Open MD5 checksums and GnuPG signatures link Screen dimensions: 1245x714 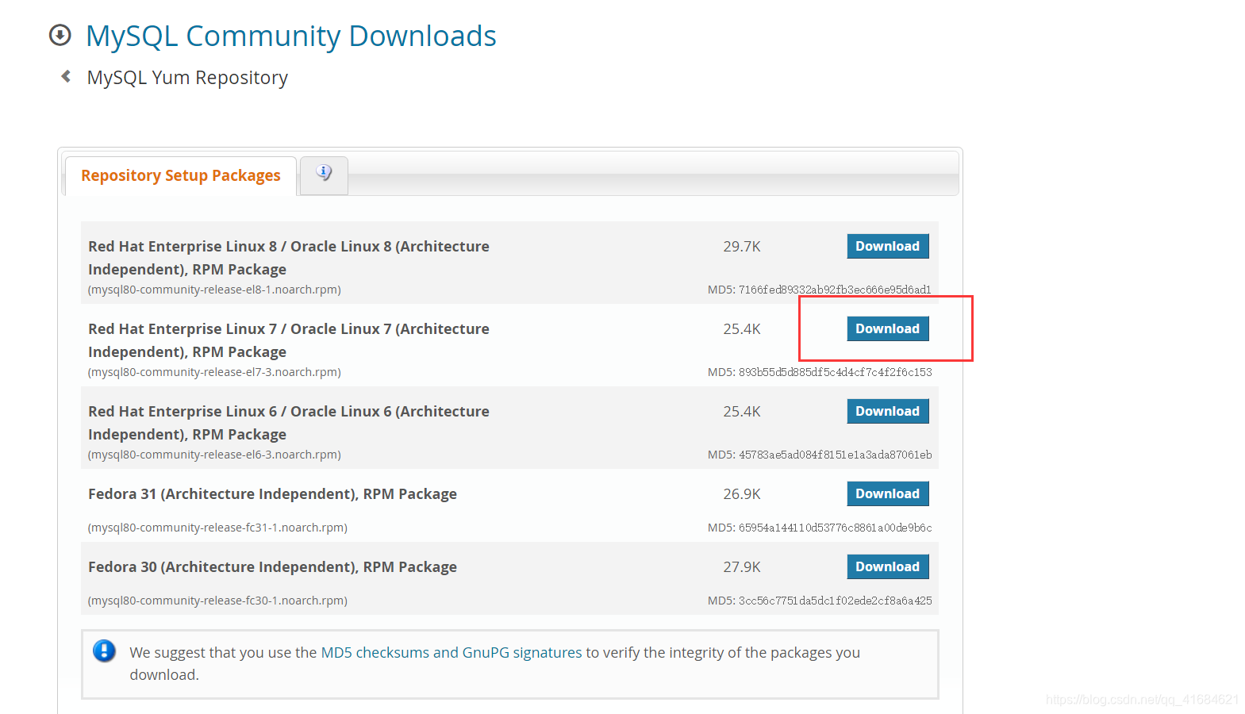(452, 652)
